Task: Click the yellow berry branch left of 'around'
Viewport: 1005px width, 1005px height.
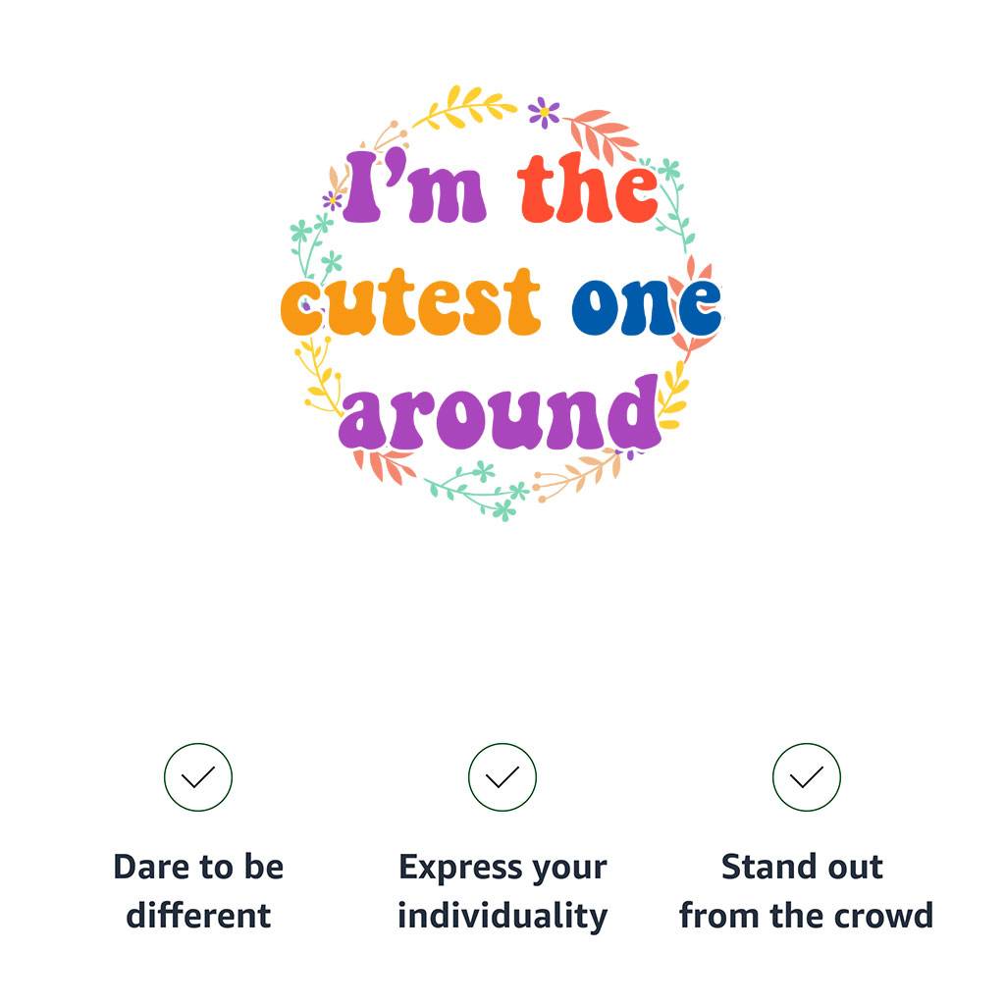Action: click(320, 378)
